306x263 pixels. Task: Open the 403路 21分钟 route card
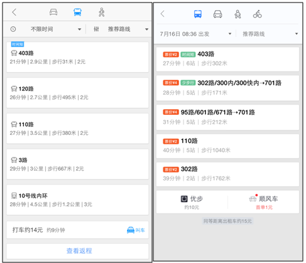click(x=77, y=57)
